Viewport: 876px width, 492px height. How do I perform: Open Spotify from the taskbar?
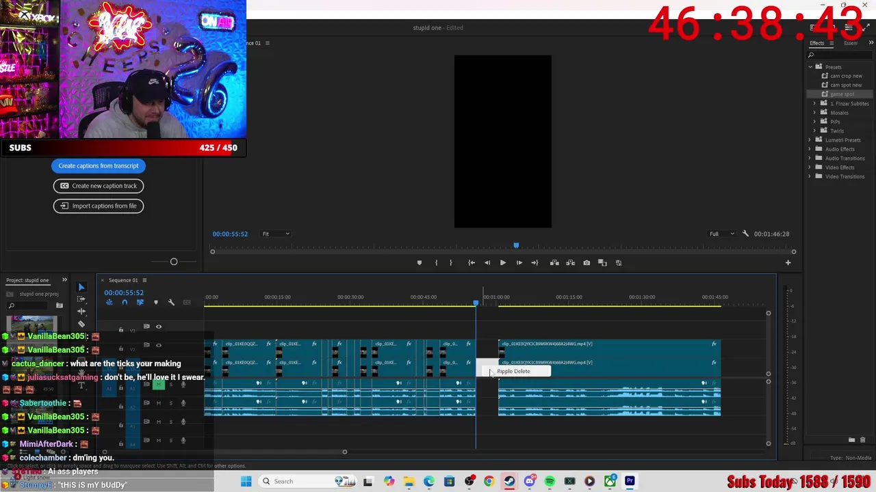(x=550, y=481)
